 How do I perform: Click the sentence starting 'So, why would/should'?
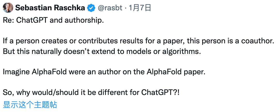(x=91, y=93)
